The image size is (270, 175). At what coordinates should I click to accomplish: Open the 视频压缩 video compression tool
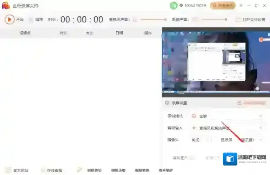tap(118, 170)
